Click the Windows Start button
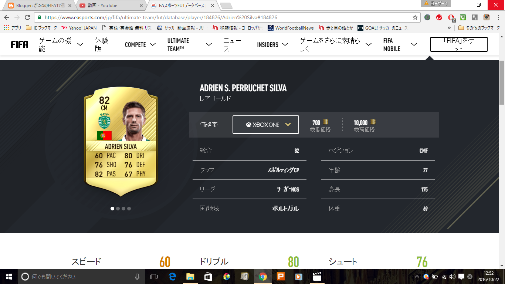The width and height of the screenshot is (505, 284). point(9,277)
